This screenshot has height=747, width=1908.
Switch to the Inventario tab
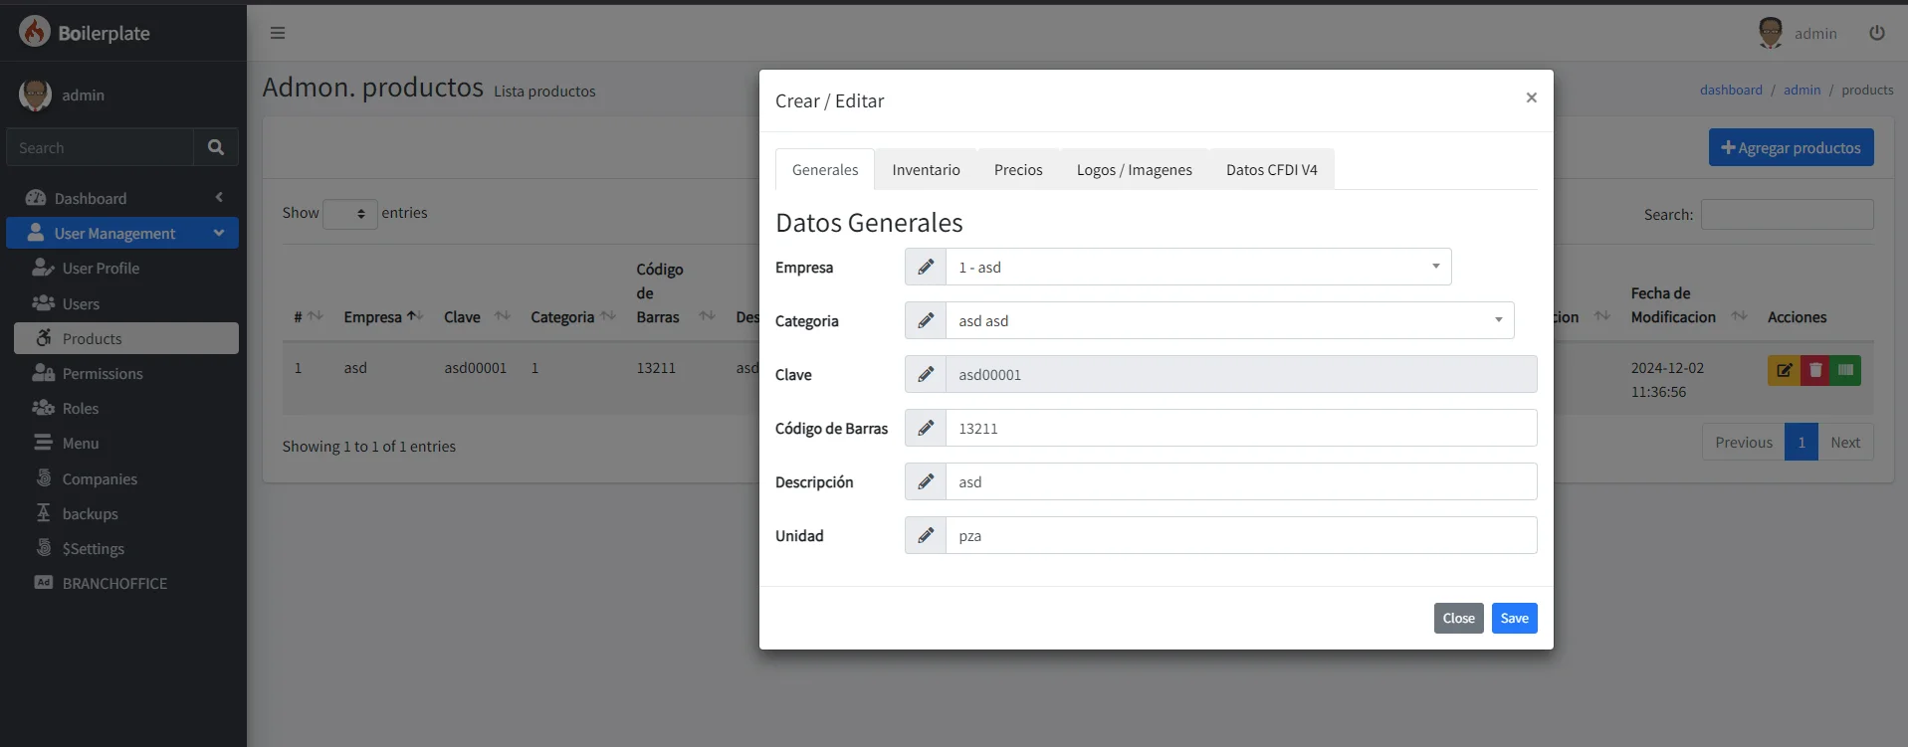tap(926, 170)
